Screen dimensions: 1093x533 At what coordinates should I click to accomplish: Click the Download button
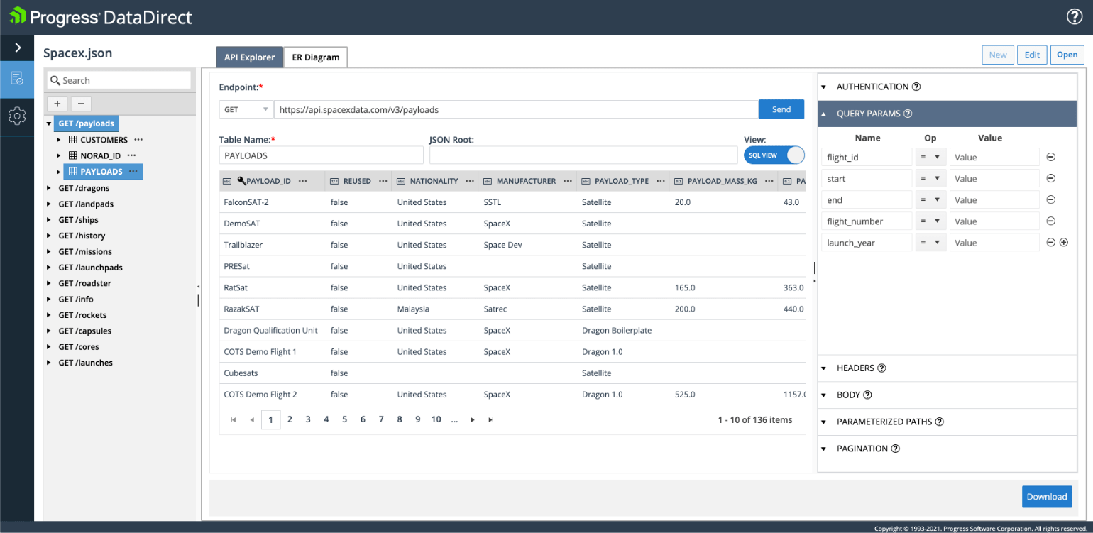(x=1047, y=497)
